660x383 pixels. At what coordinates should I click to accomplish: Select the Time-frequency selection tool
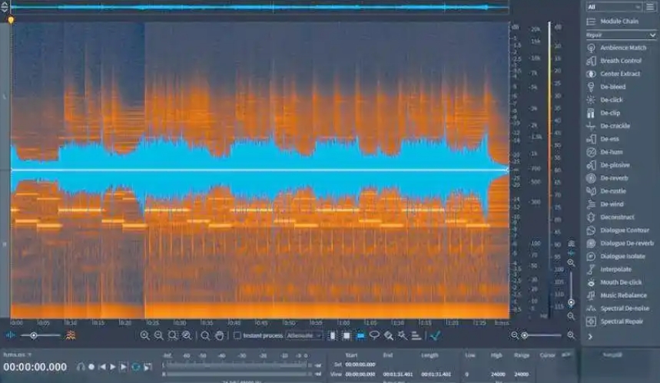pos(347,335)
